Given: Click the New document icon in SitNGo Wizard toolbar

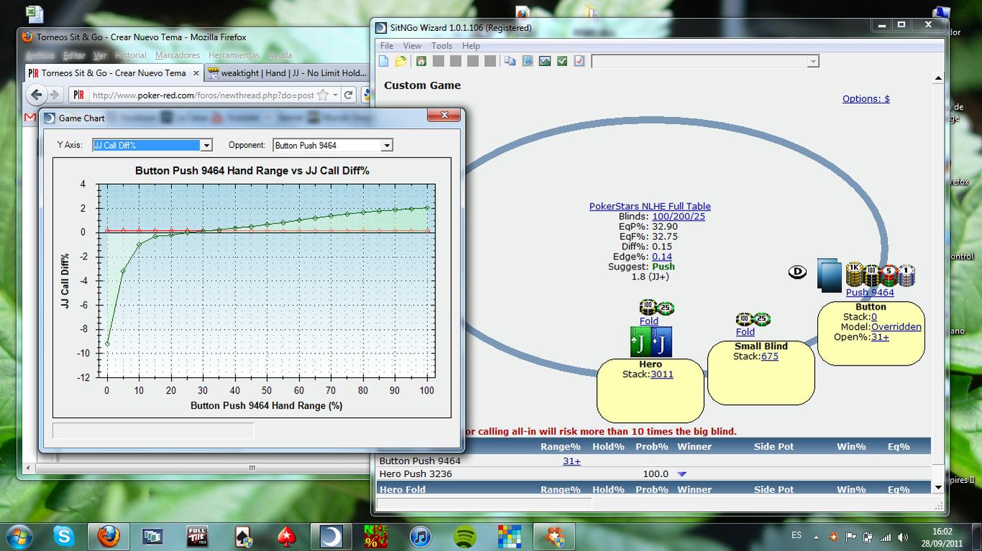Looking at the screenshot, I should pos(384,62).
